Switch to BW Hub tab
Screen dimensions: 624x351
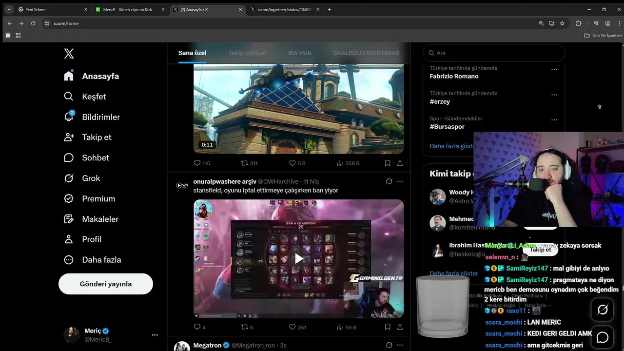[299, 53]
